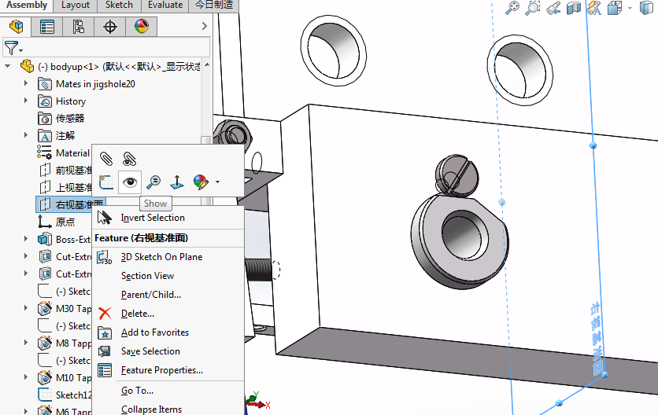Click the View Orientation cube icon
The image size is (658, 415).
click(615, 8)
